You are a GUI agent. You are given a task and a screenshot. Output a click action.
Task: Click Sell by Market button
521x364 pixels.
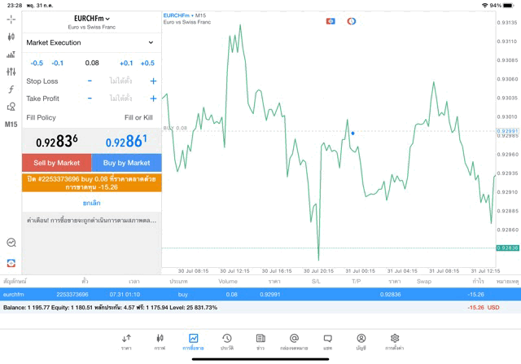click(x=56, y=163)
